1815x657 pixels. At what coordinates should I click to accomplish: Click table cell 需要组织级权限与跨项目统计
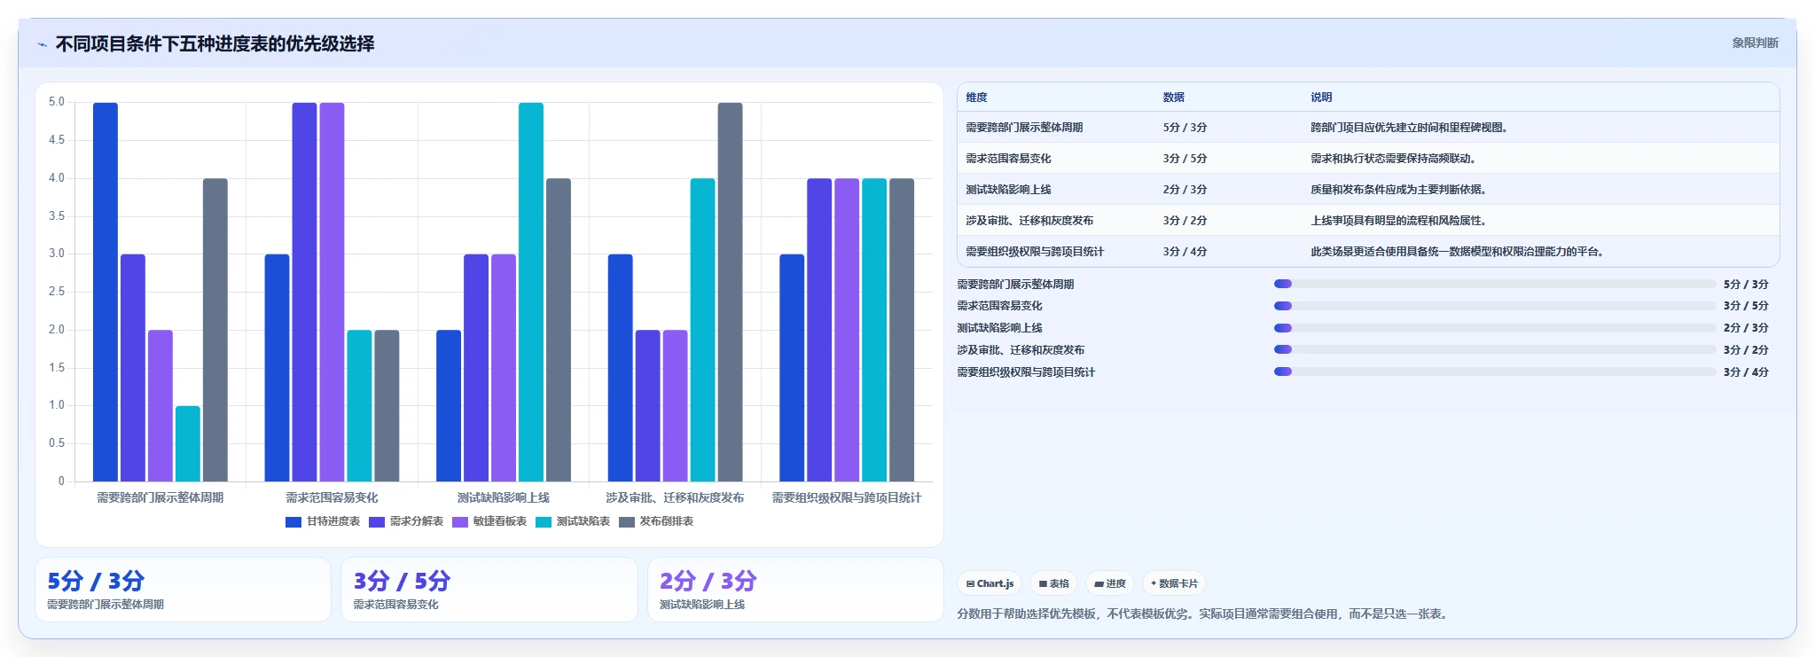pos(1035,252)
